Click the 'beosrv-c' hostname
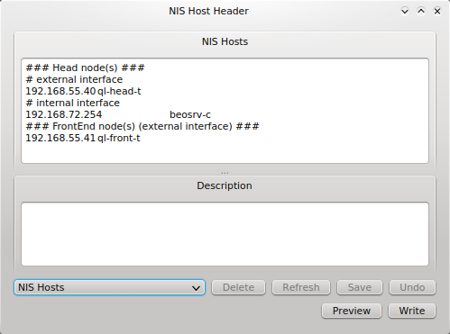Image resolution: width=450 pixels, height=334 pixels. (x=190, y=114)
